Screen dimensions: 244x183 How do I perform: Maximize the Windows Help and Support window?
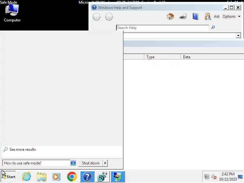[231, 7]
